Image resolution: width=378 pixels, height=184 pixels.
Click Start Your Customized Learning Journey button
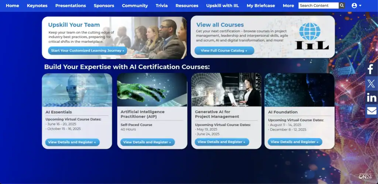pyautogui.click(x=87, y=51)
